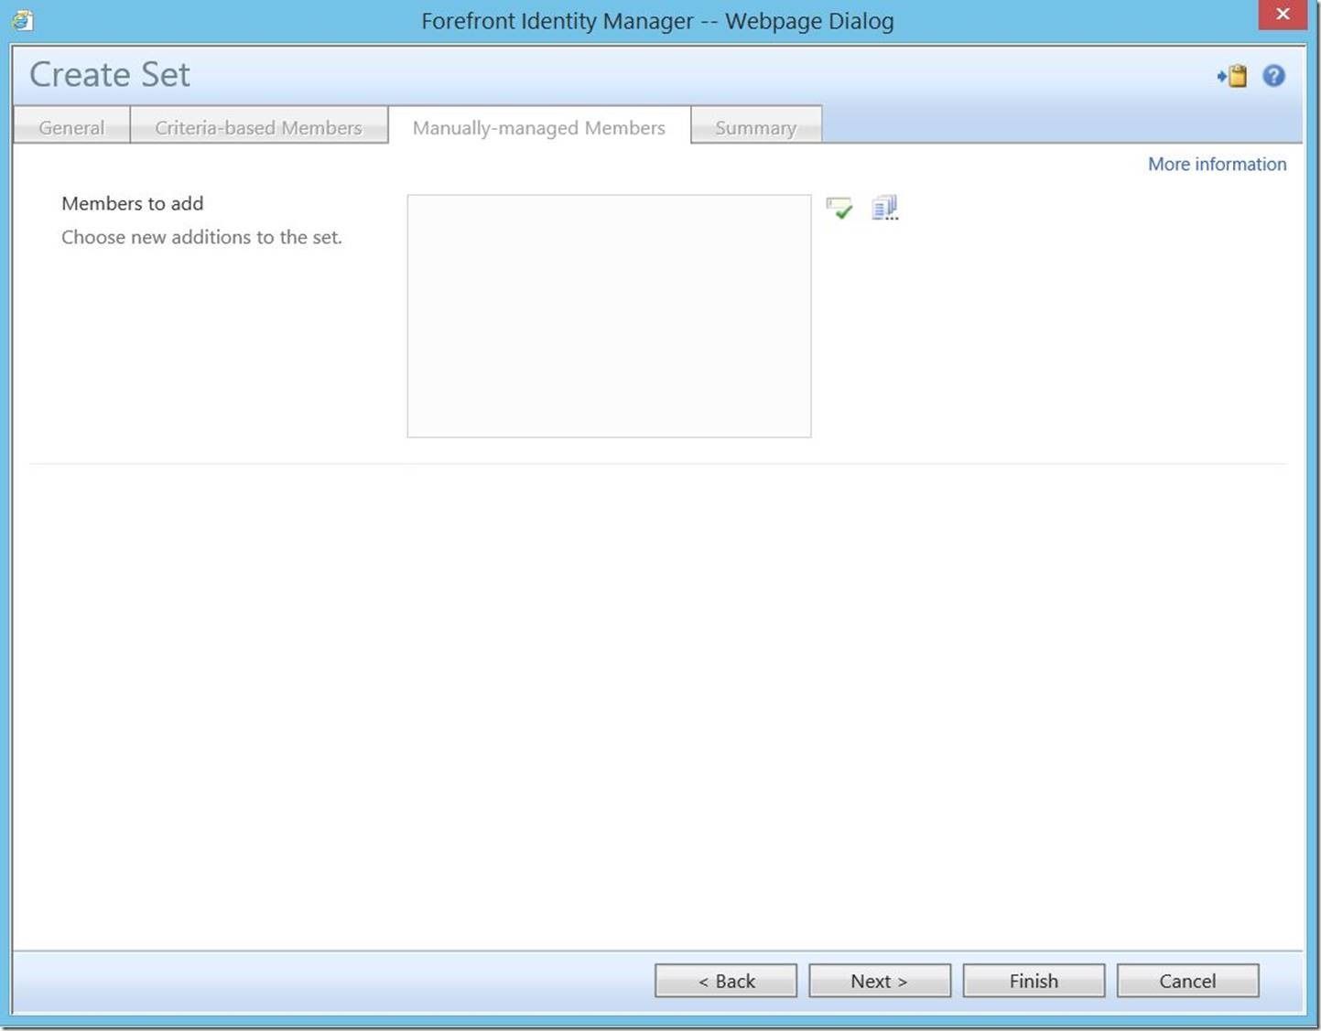Cancel the Create Set dialog
Viewport: 1321px width, 1031px height.
tap(1187, 981)
